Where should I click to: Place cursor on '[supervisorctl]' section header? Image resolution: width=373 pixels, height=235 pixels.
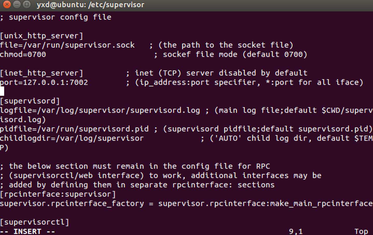pyautogui.click(x=34, y=222)
